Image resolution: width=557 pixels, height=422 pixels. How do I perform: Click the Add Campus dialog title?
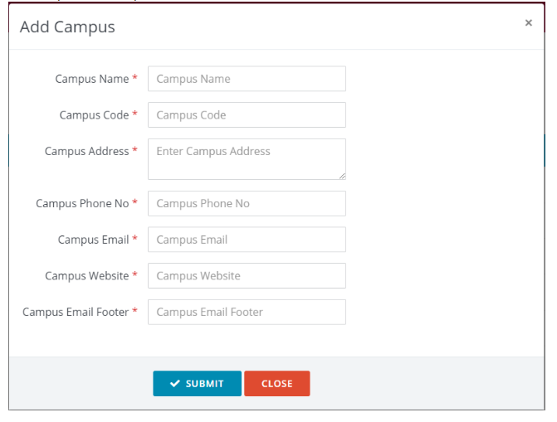(x=67, y=27)
